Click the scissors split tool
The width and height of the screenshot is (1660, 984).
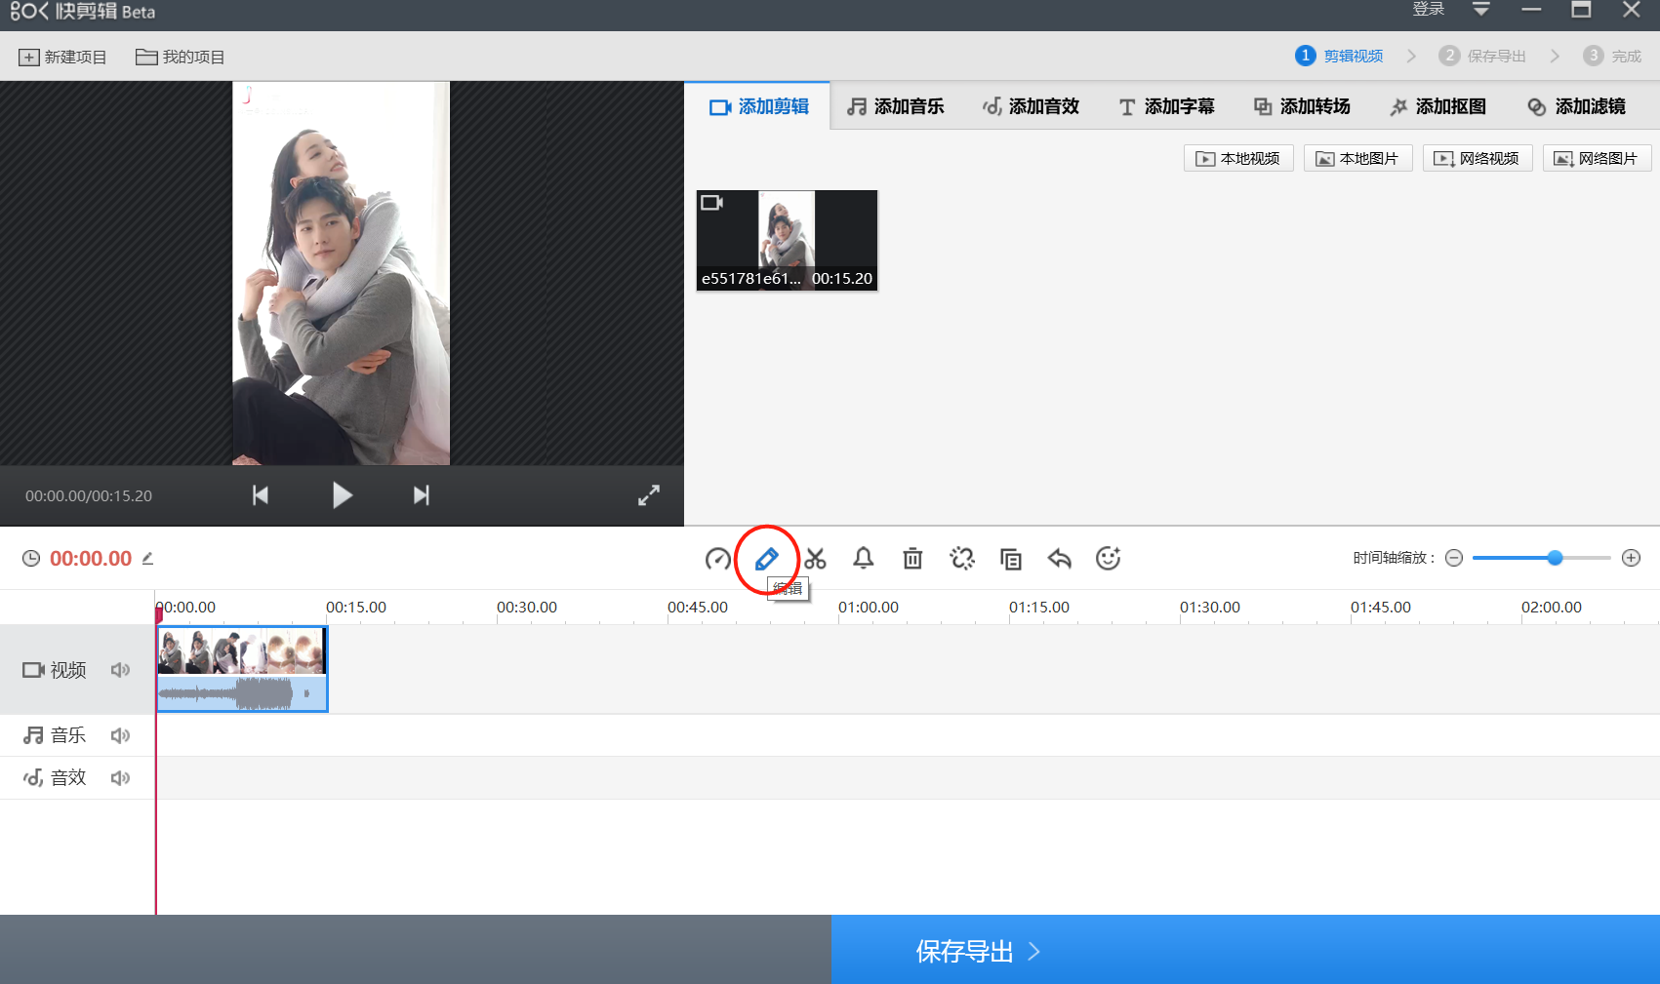(x=815, y=559)
